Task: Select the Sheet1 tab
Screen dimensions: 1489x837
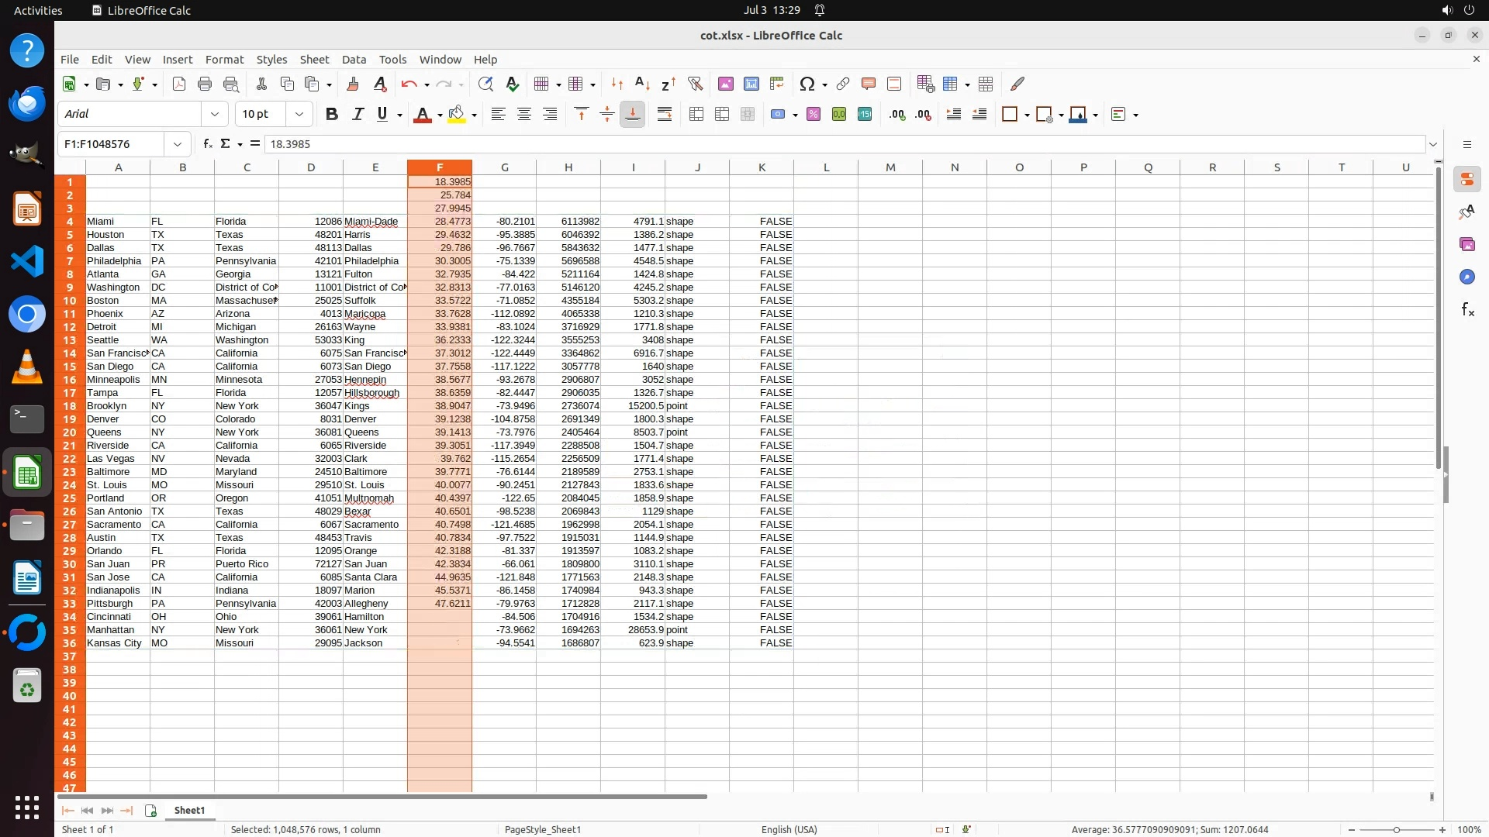Action: click(189, 811)
